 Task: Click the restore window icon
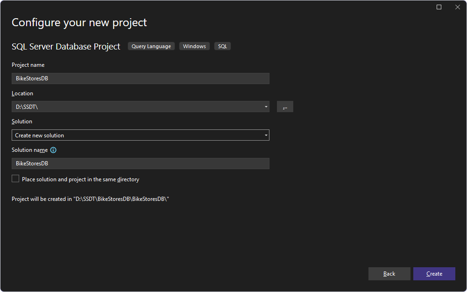pos(439,7)
